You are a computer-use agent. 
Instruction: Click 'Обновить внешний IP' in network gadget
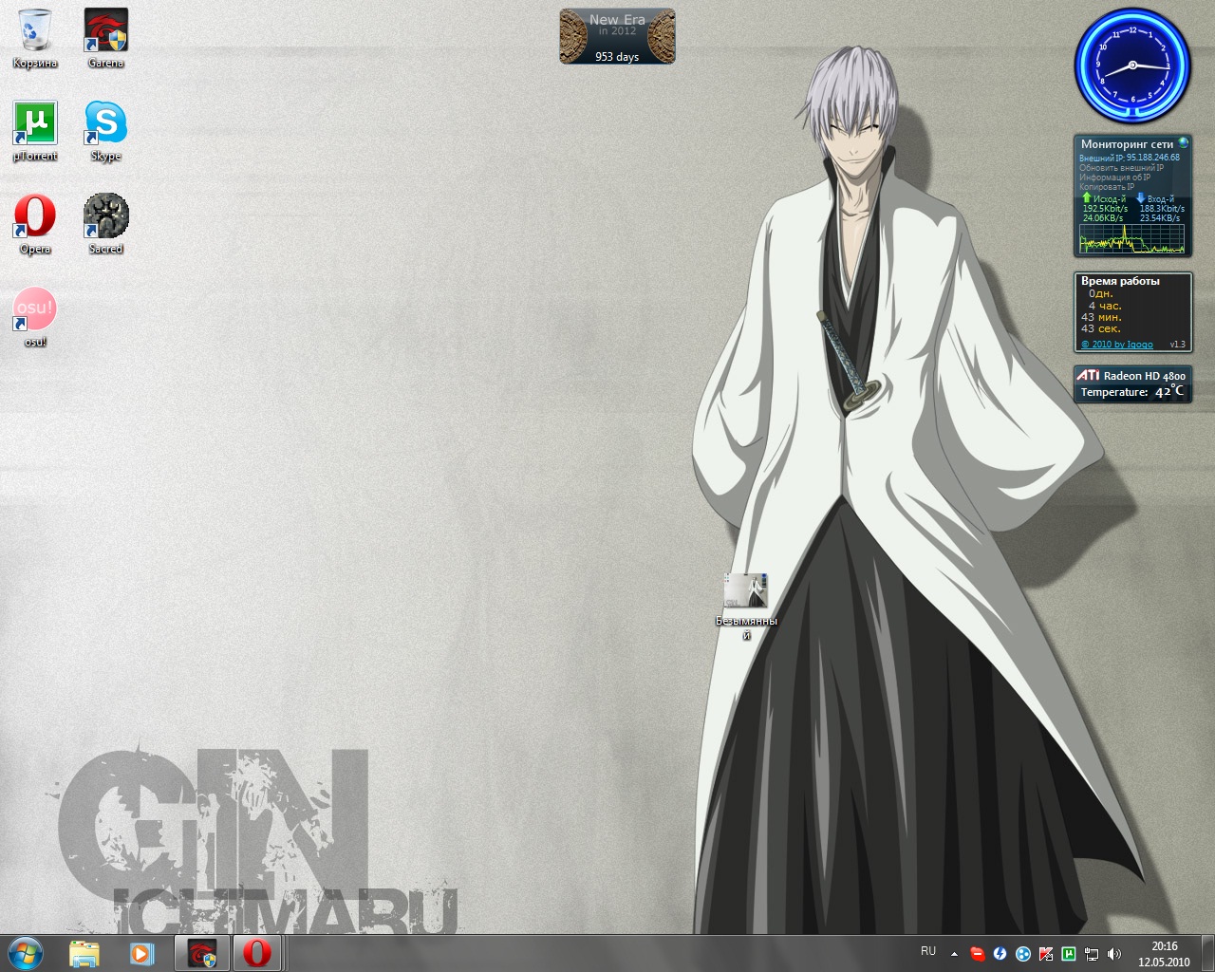pyautogui.click(x=1120, y=168)
